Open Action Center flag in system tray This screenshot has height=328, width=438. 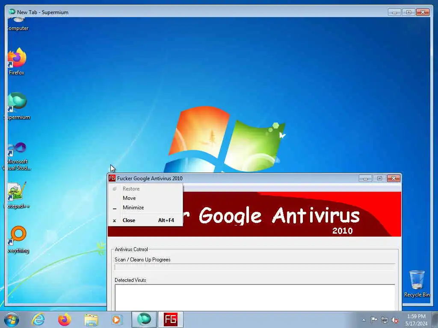pos(374,319)
